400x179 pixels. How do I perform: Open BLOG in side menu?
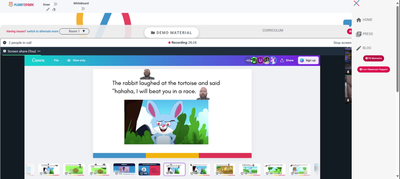(364, 48)
